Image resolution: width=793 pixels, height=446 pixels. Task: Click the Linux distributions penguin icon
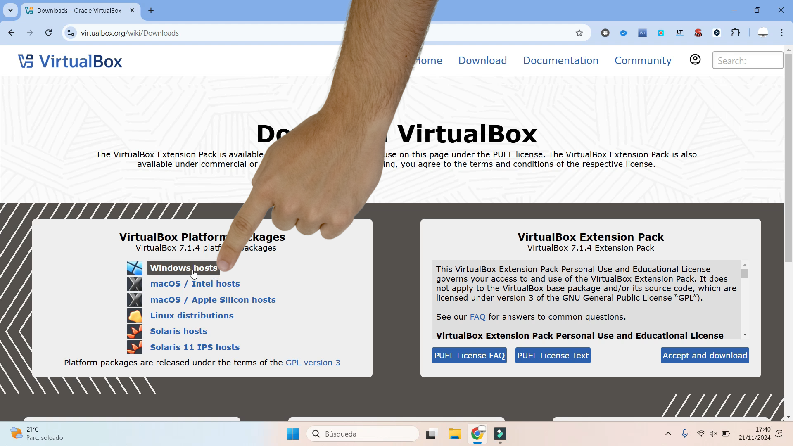[x=134, y=316]
